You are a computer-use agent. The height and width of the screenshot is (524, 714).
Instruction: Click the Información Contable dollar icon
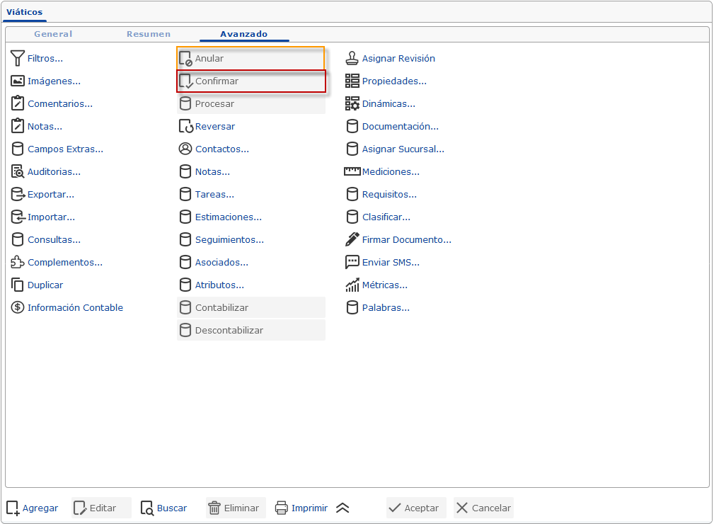pyautogui.click(x=18, y=308)
